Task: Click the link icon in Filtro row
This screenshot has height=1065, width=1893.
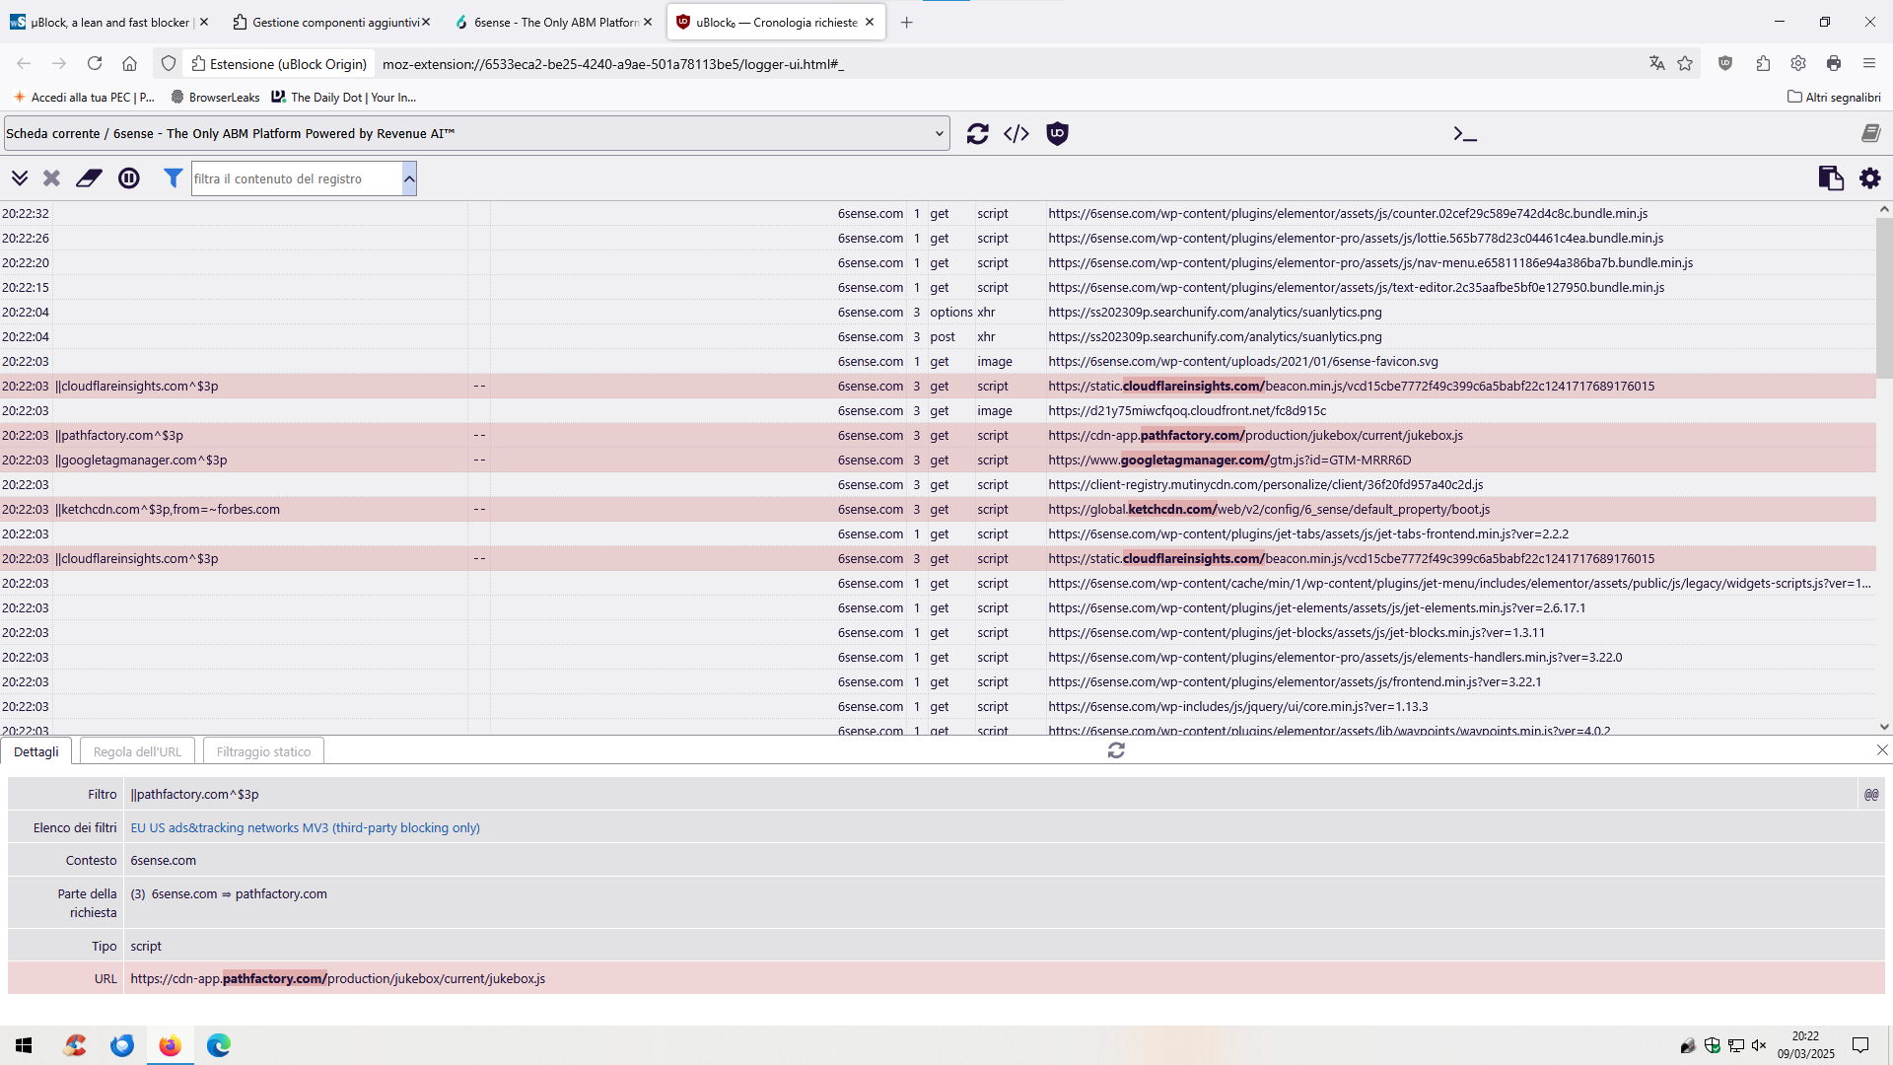Action: point(1871,795)
